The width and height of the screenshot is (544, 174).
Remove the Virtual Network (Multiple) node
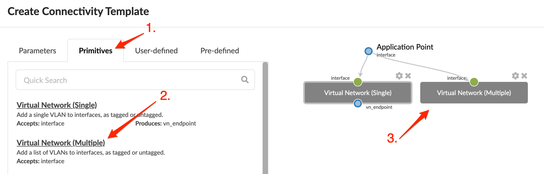pos(524,76)
